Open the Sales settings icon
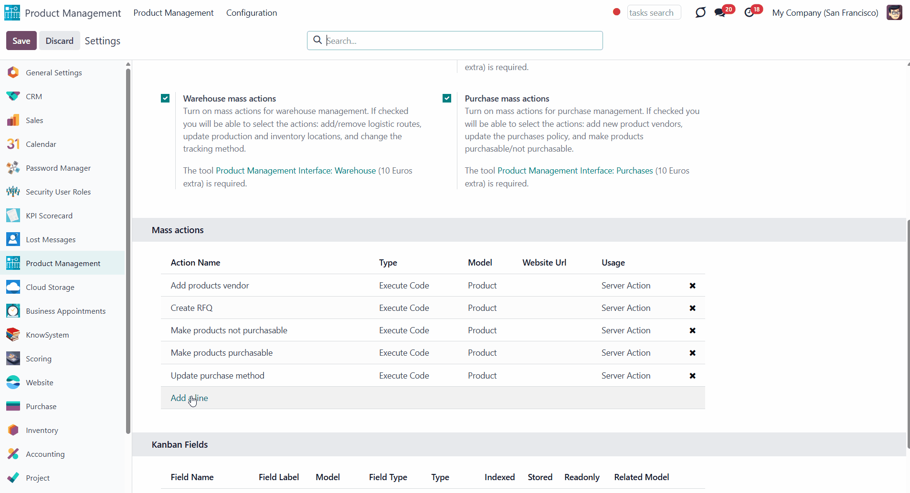The image size is (910, 493). (13, 120)
